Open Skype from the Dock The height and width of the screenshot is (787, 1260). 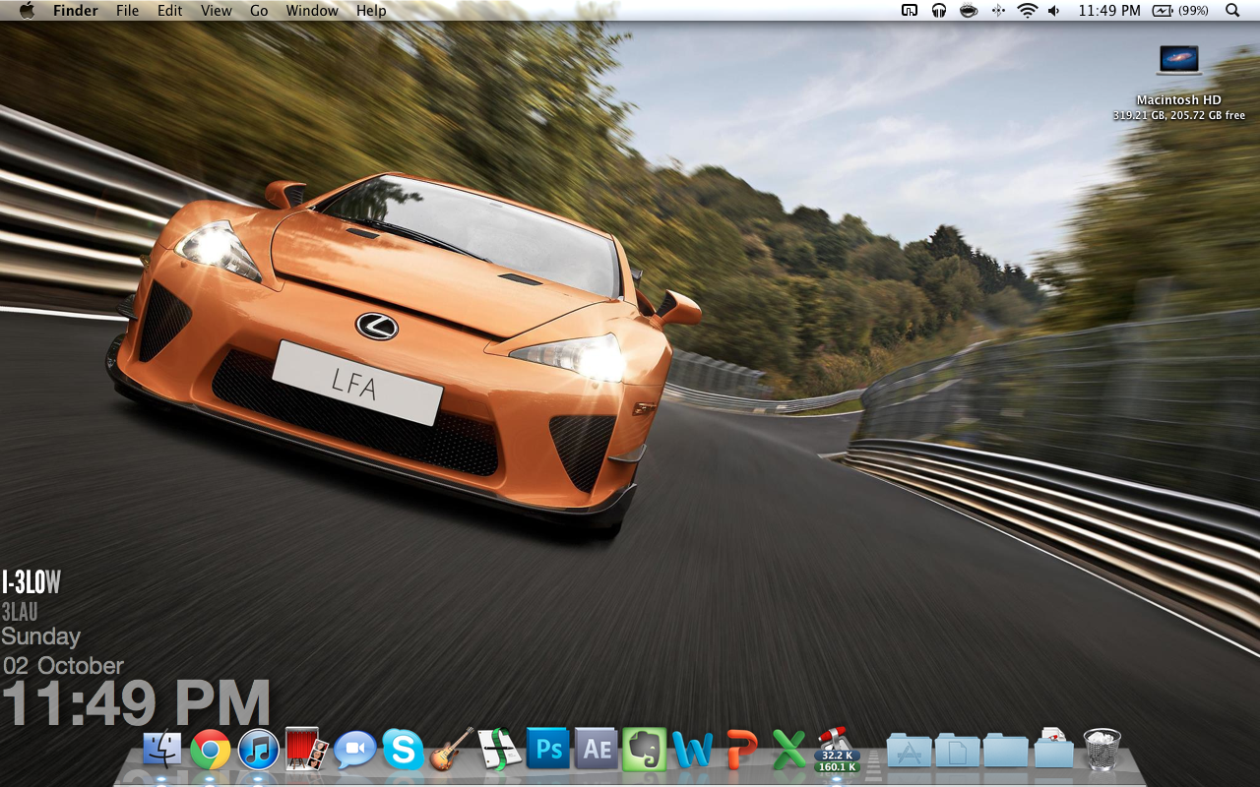[x=403, y=751]
